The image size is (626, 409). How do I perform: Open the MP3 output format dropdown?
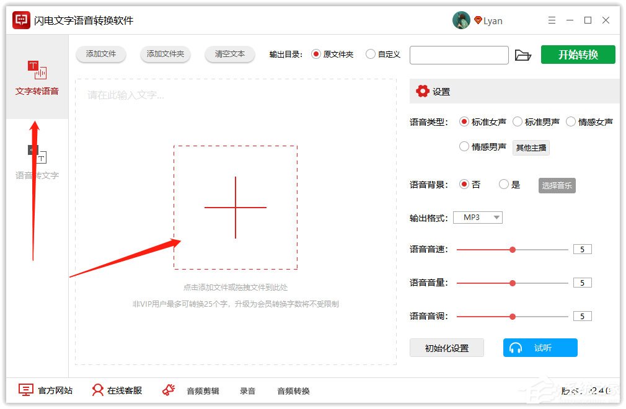pyautogui.click(x=477, y=217)
